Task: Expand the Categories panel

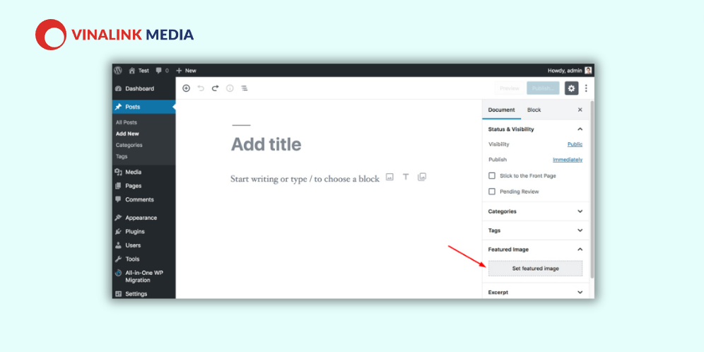Action: point(536,211)
